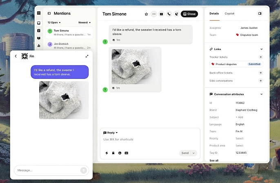Expand the Fin chat window
280x183 pixels.
tap(87, 56)
